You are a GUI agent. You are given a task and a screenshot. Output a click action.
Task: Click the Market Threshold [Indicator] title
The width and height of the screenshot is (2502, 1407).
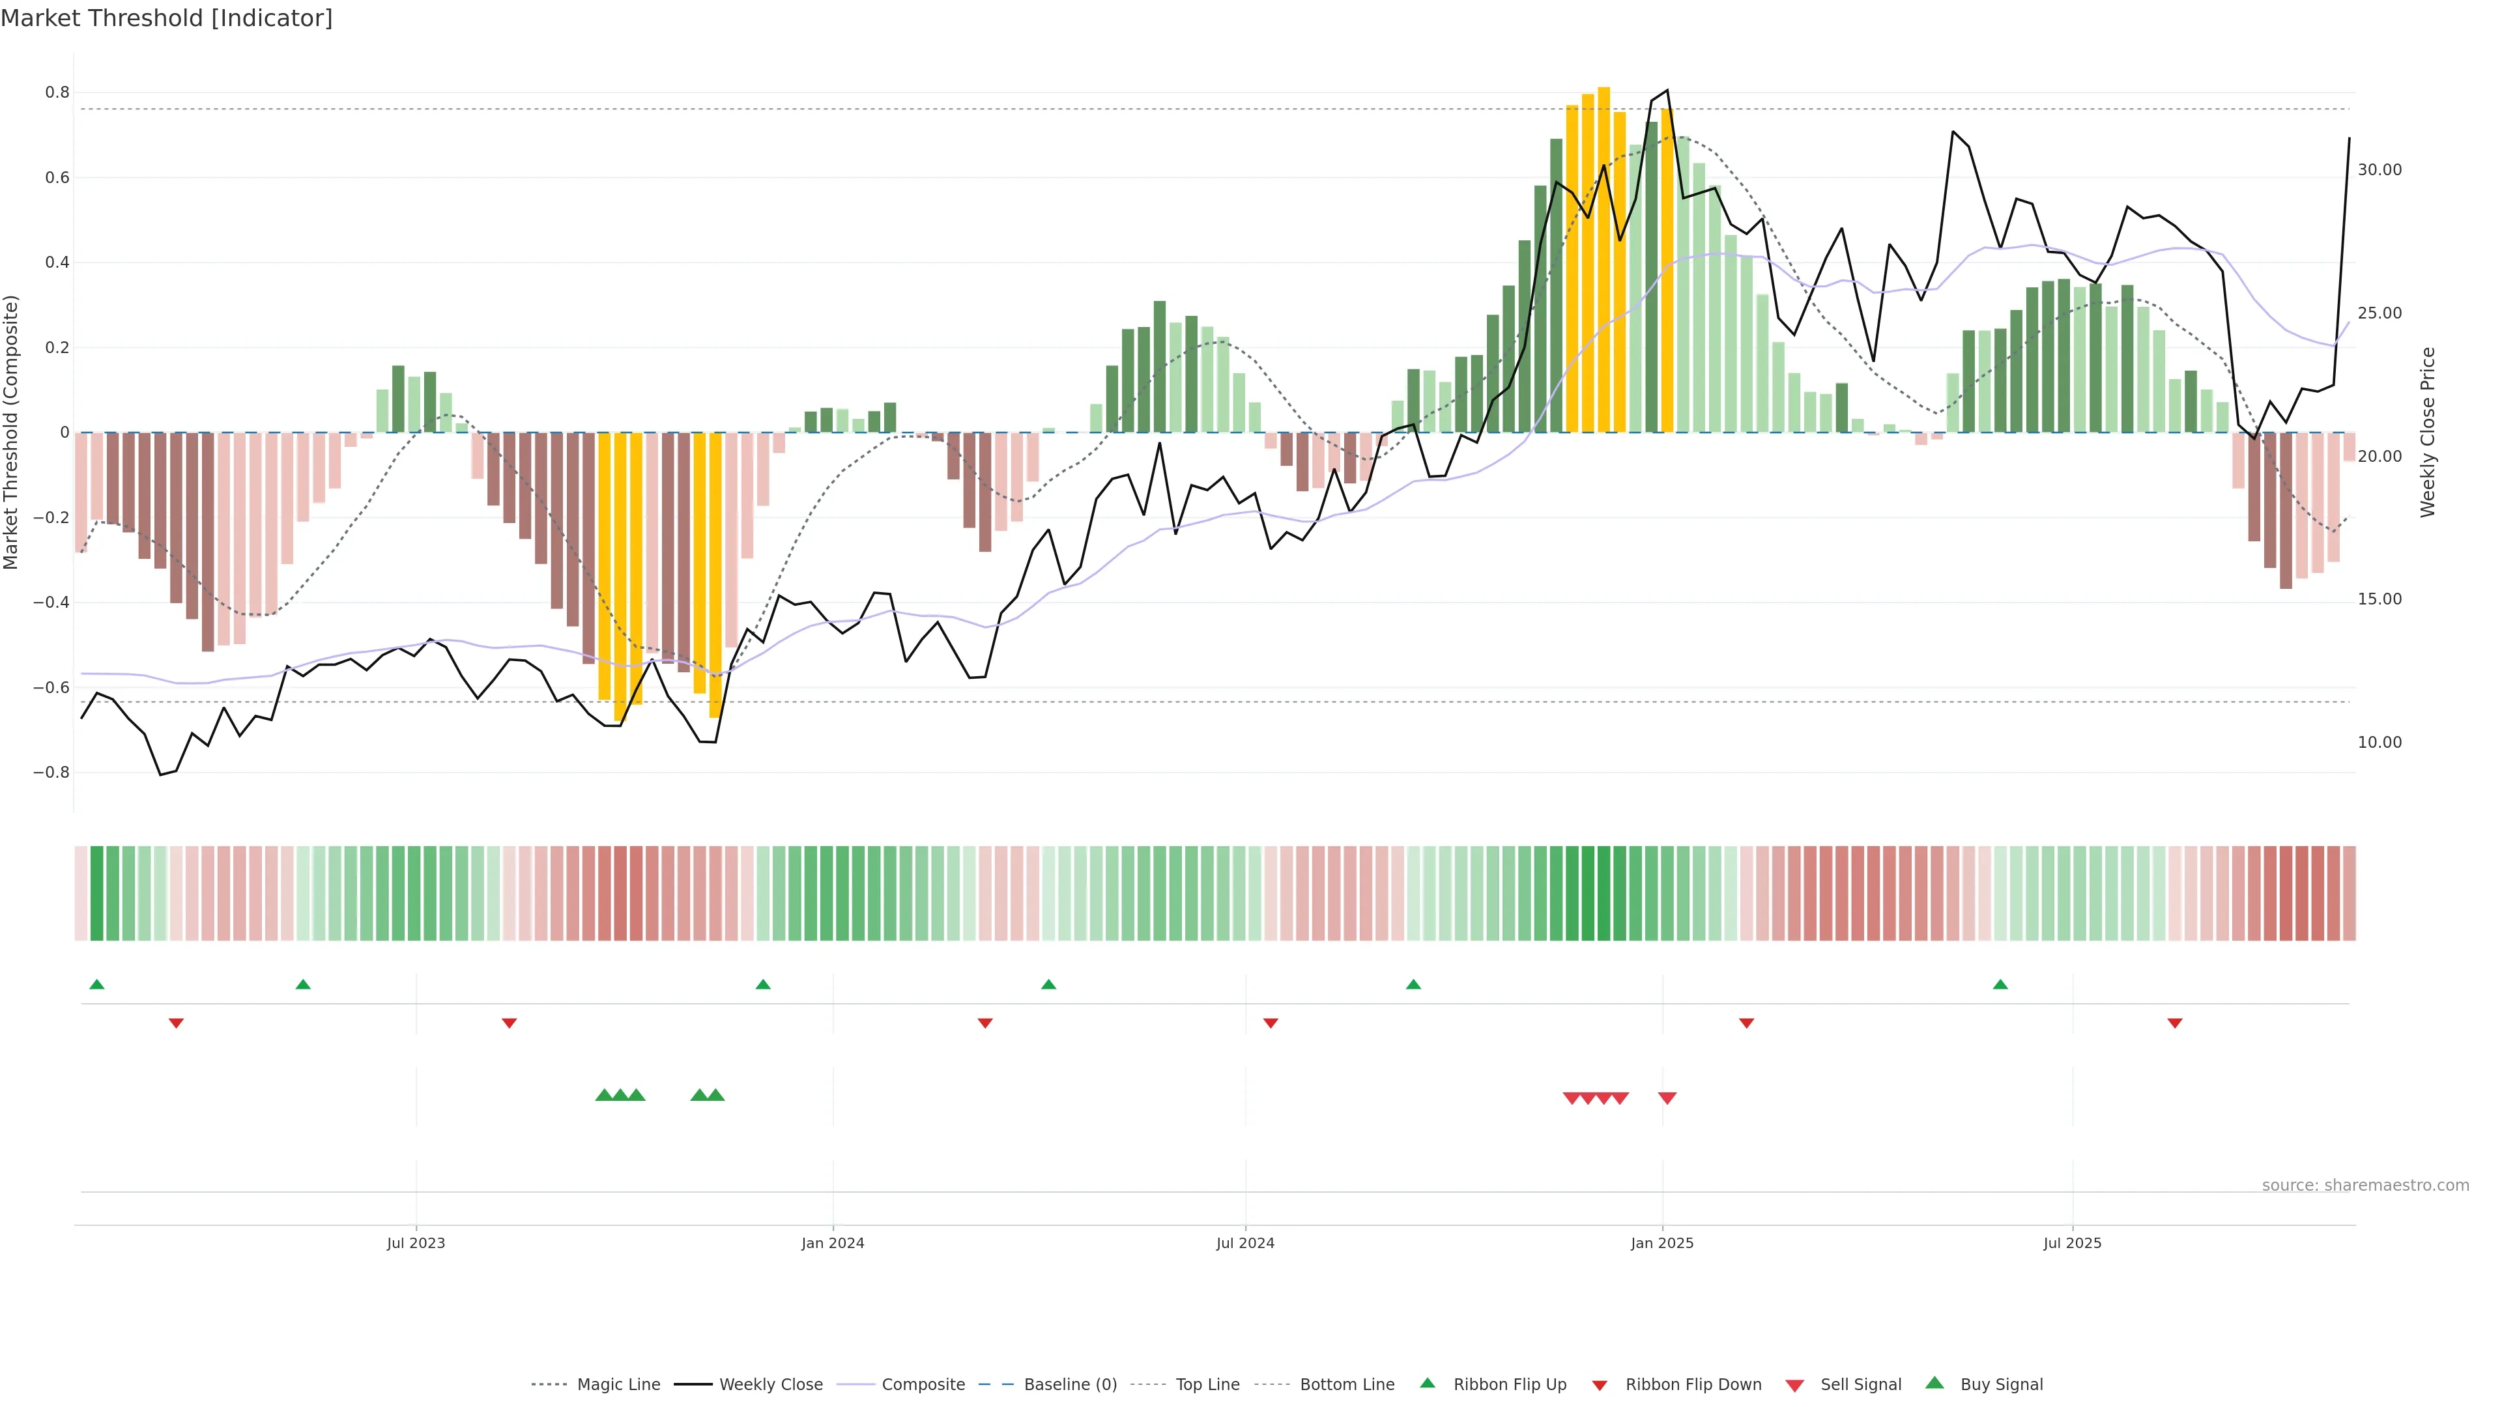point(166,18)
